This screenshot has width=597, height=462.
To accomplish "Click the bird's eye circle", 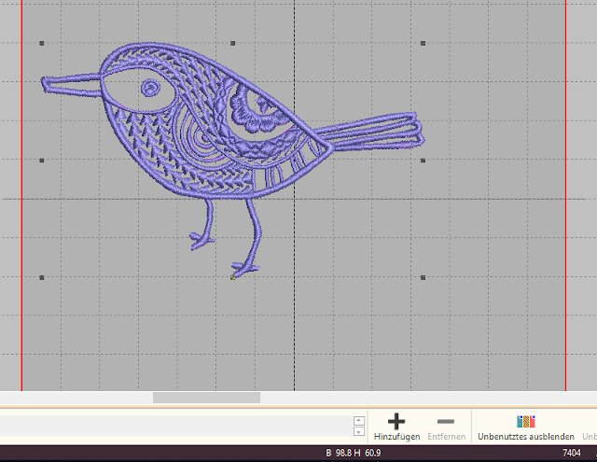I will coord(151,89).
